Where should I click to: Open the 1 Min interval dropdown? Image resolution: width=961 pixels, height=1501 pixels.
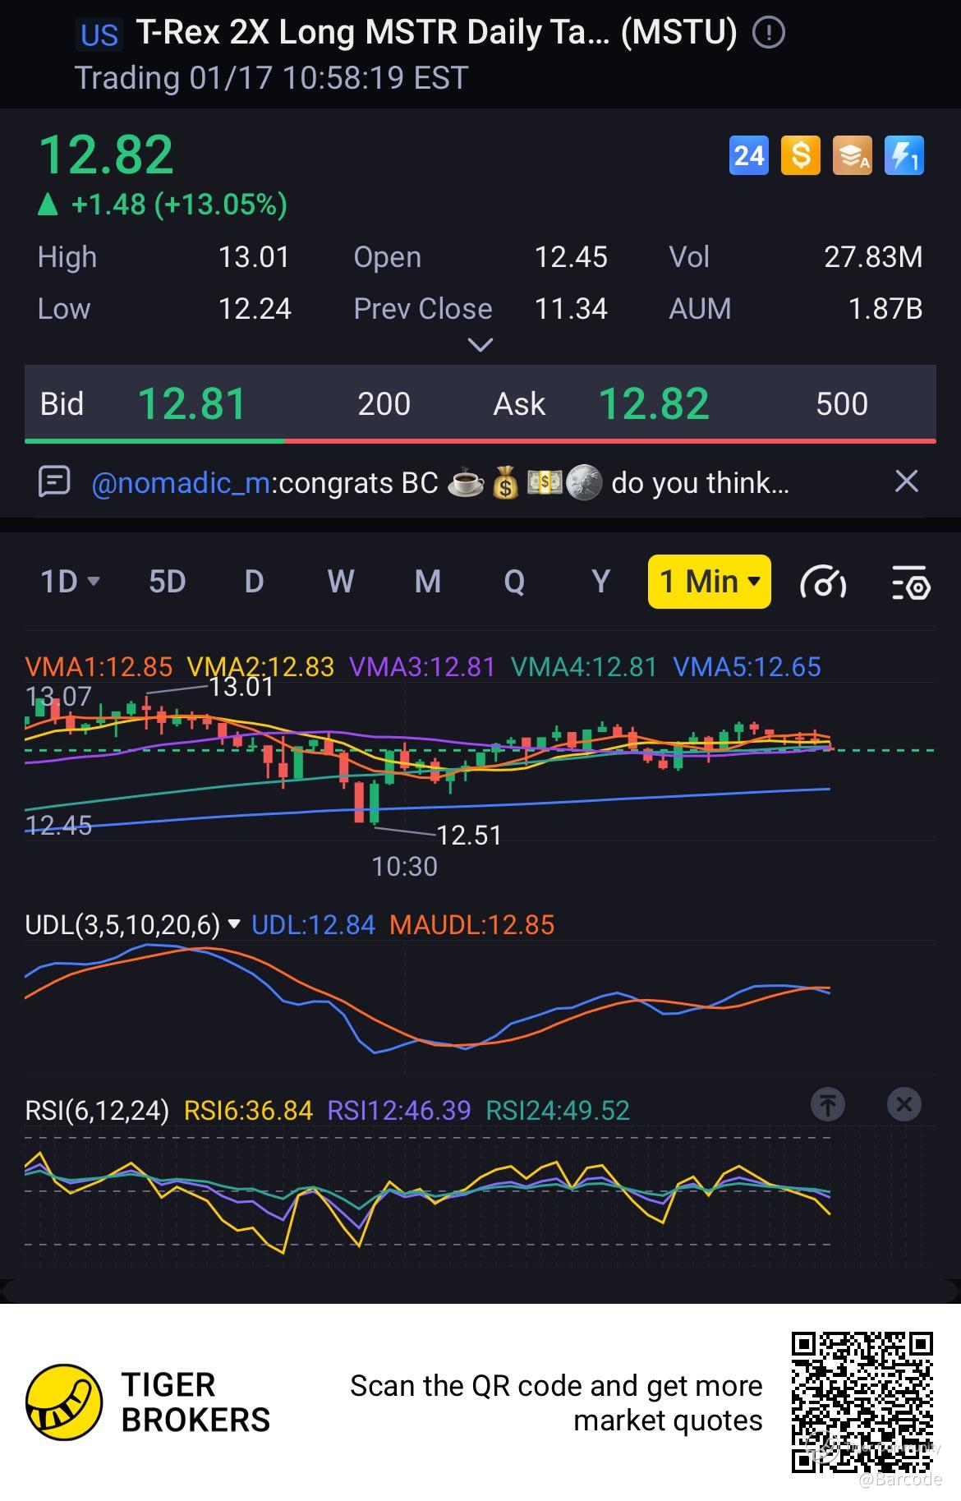pyautogui.click(x=710, y=582)
